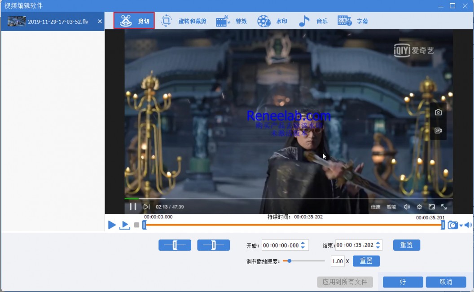Click the end trim handle on timeline
Image resolution: width=474 pixels, height=292 pixels.
click(443, 225)
